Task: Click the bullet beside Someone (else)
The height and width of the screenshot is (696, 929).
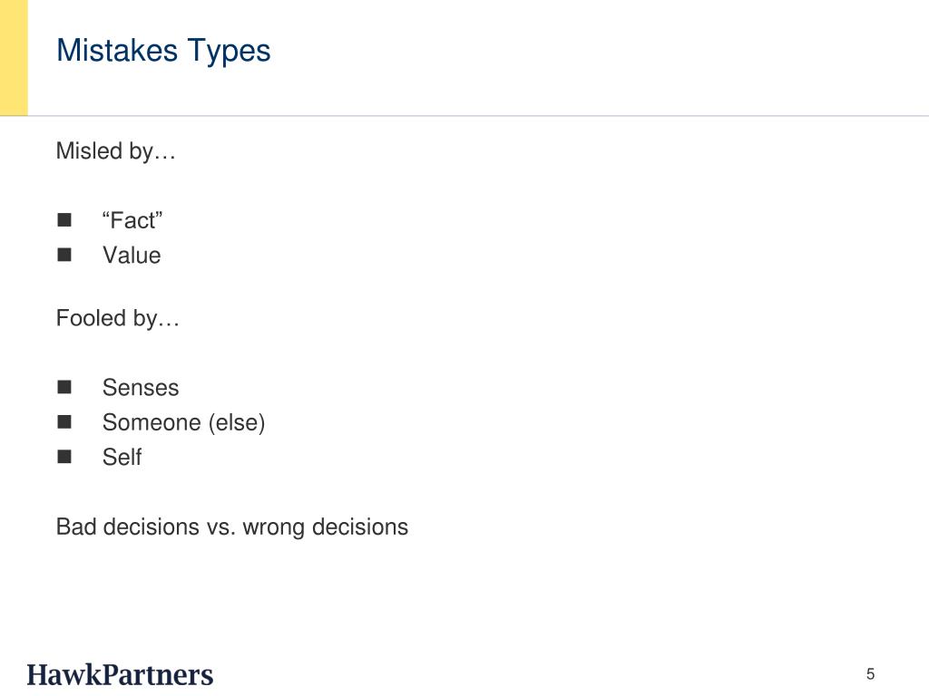Action: 64,422
